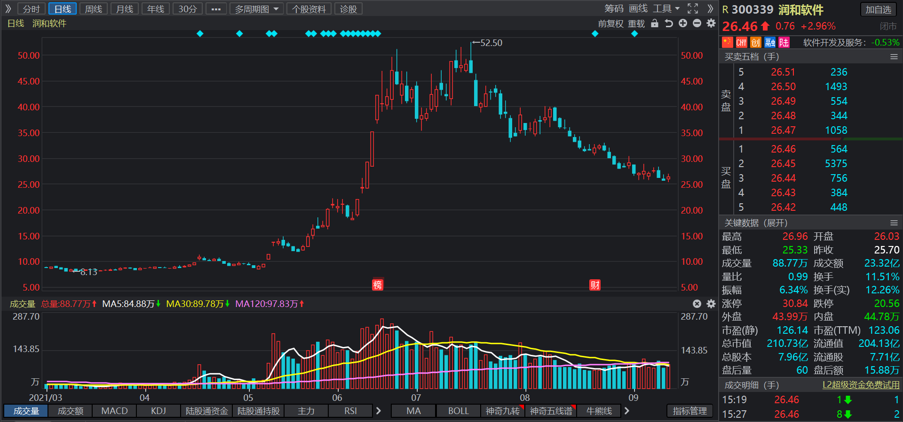Open volume indicator settings gear

pos(711,304)
